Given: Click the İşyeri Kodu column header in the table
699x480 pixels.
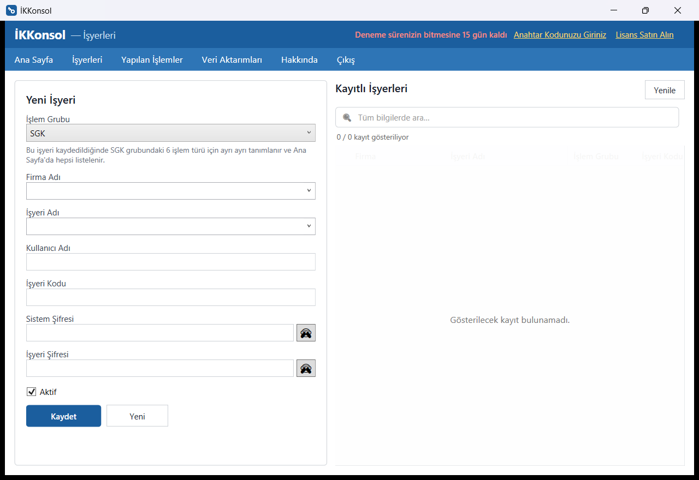Looking at the screenshot, I should pyautogui.click(x=662, y=157).
